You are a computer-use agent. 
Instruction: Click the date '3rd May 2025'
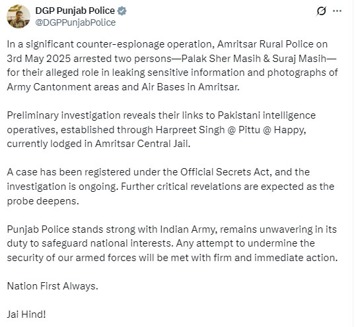[x=39, y=59]
